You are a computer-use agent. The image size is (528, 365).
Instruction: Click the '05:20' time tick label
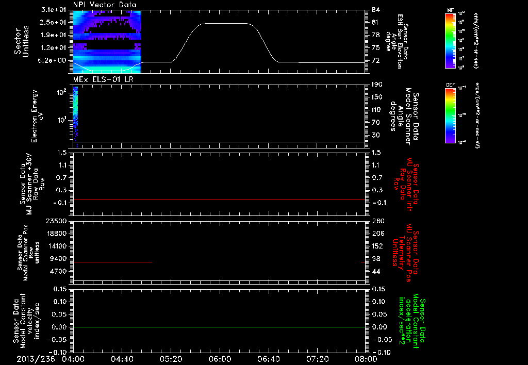(x=171, y=359)
